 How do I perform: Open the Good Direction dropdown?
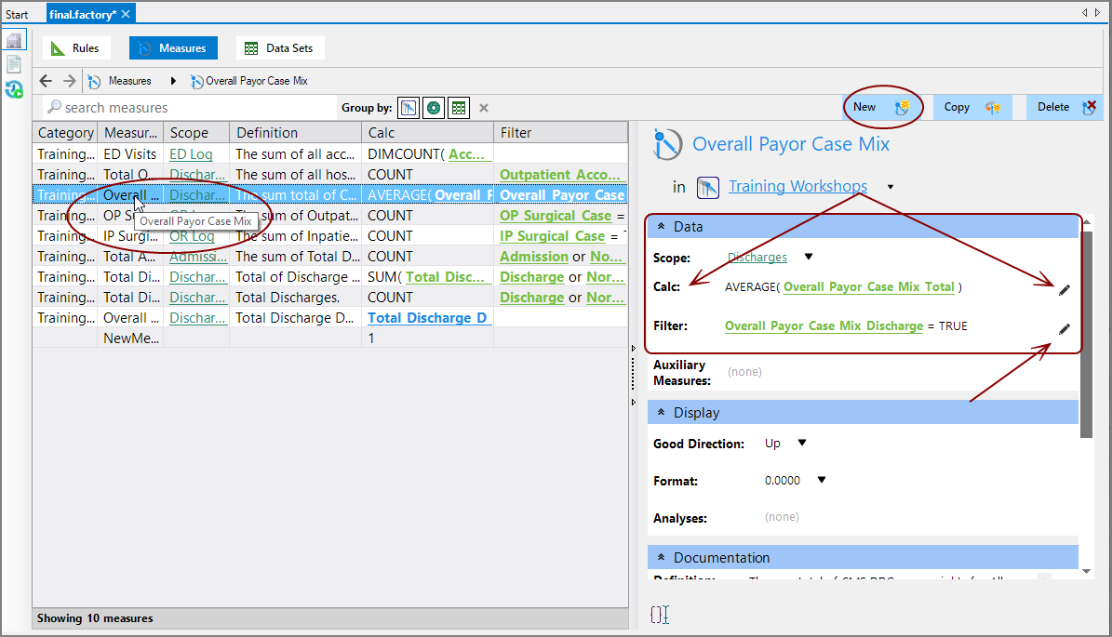tap(799, 444)
